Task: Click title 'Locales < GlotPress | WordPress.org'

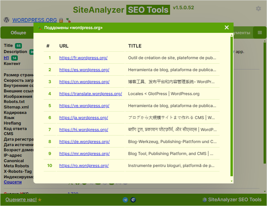Action: click(164, 93)
